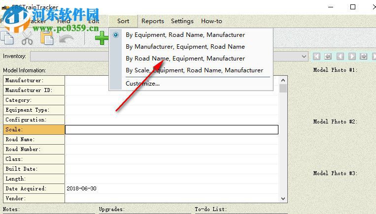Select the Manufacturer ID: row label
The width and height of the screenshot is (376, 214).
click(x=34, y=90)
